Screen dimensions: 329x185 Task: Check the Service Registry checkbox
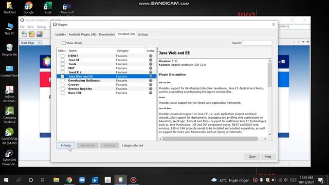[x=63, y=89]
